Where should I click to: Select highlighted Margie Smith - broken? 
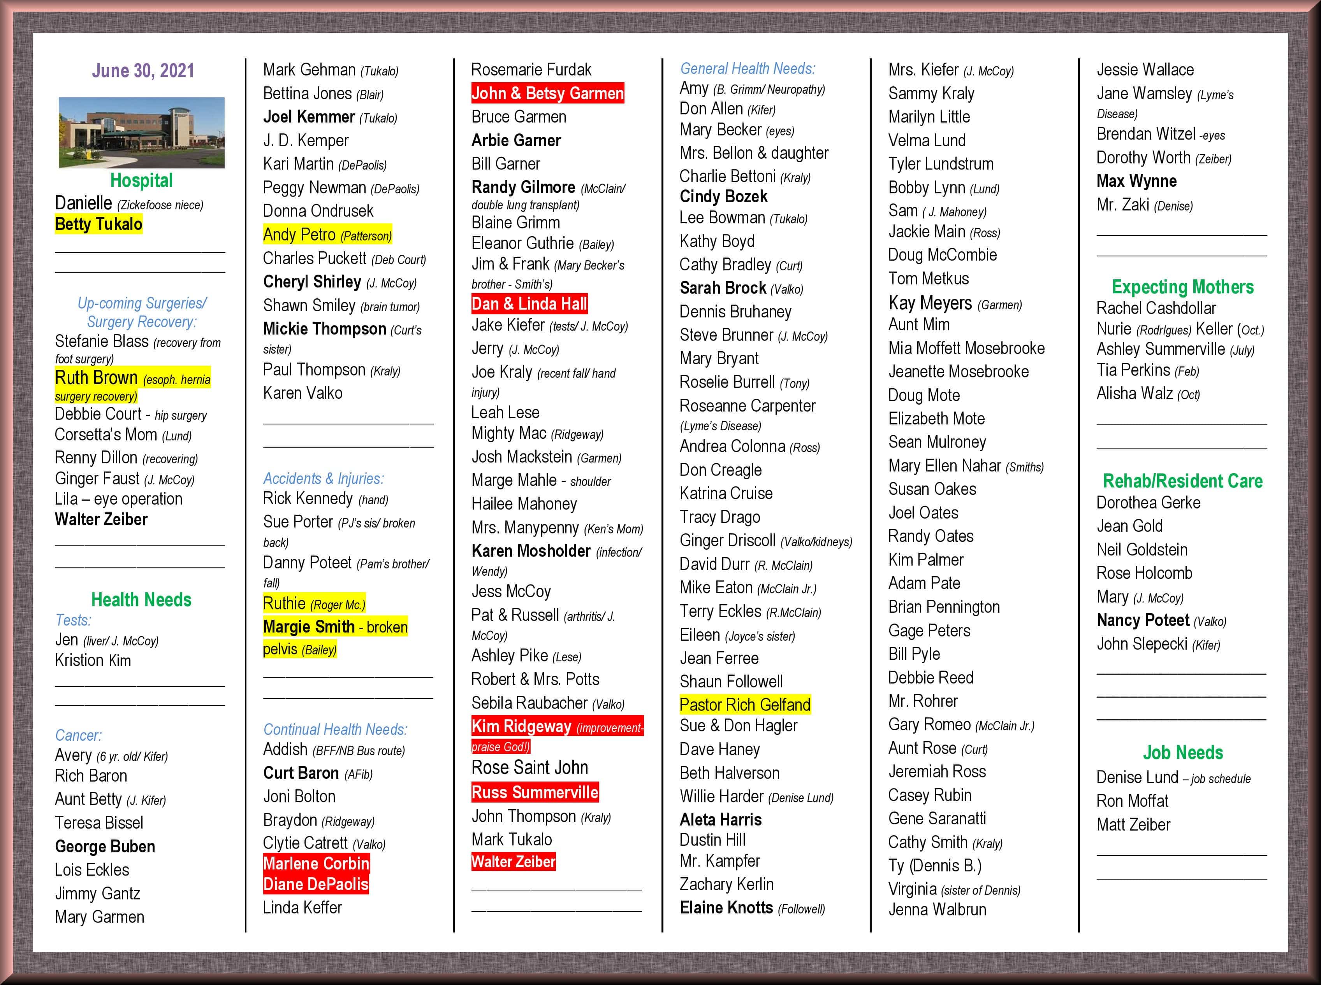[335, 627]
